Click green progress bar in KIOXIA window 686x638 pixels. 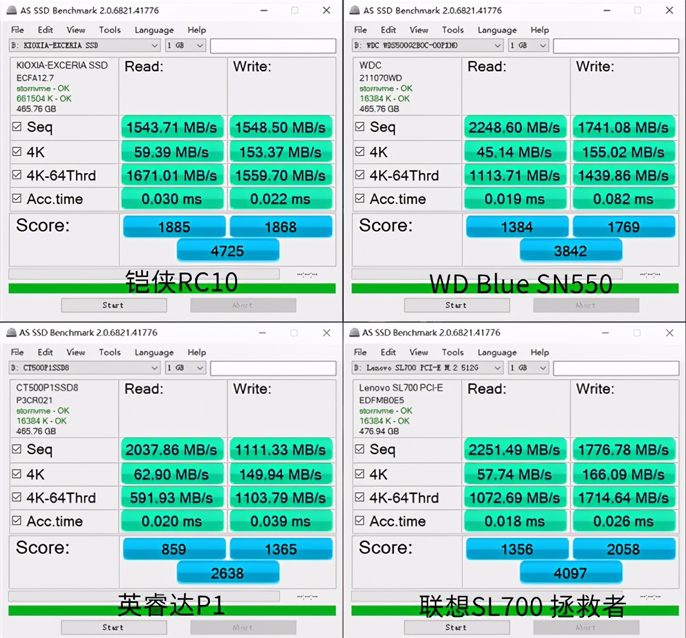[x=172, y=288]
